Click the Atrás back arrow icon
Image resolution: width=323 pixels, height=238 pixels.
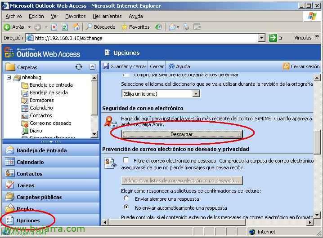(x=7, y=27)
